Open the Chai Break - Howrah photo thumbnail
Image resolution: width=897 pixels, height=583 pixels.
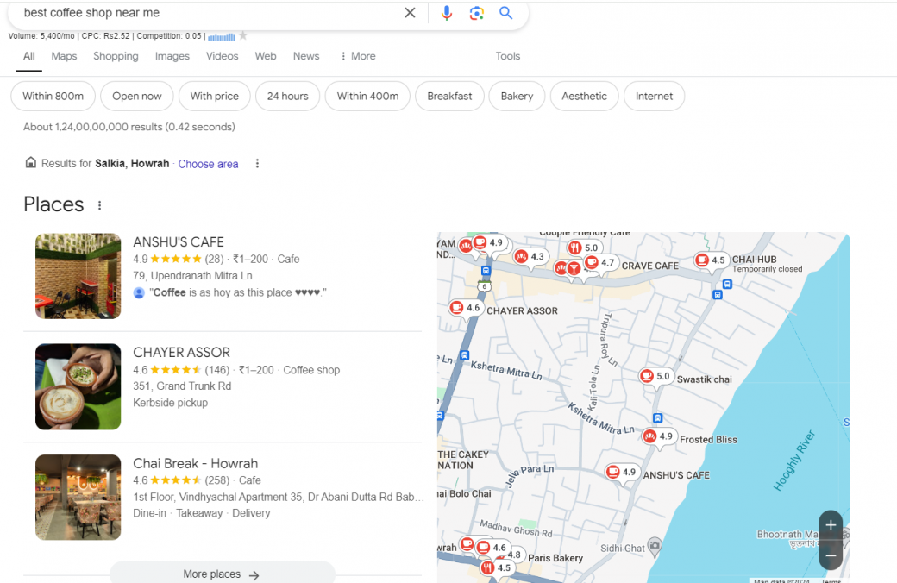(x=78, y=497)
